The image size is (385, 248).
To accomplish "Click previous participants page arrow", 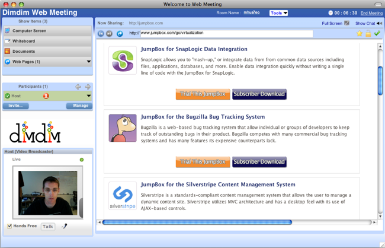I will tap(78, 87).
